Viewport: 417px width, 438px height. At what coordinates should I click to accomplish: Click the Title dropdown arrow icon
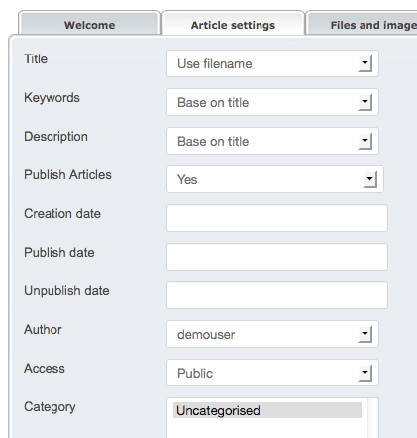click(365, 63)
